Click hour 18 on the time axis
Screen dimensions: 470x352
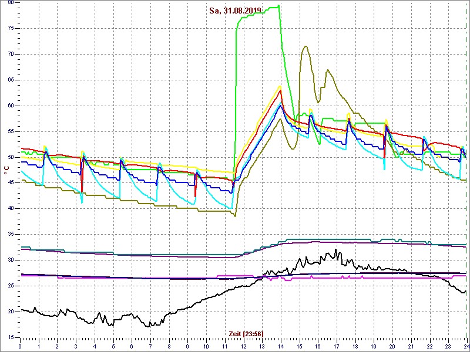[356, 346]
